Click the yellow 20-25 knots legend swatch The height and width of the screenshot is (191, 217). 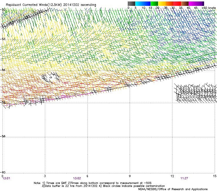pyautogui.click(x=162, y=4)
